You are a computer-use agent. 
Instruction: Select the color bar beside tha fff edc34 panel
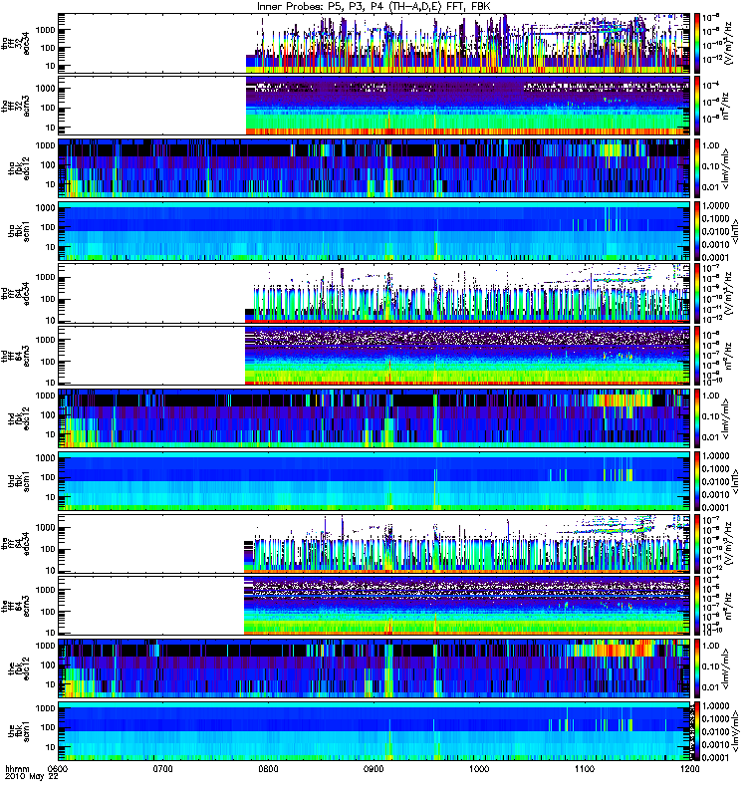pyautogui.click(x=697, y=43)
